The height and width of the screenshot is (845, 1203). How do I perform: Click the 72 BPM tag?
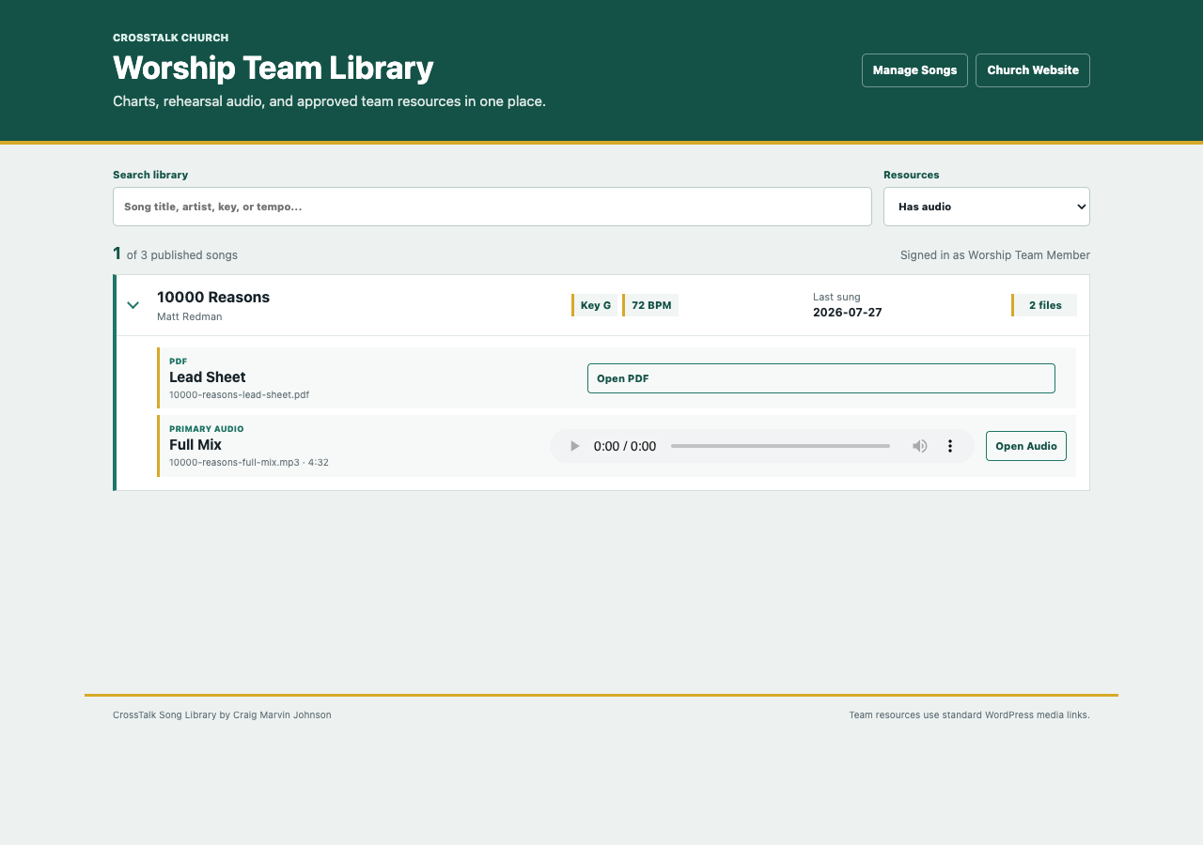650,305
